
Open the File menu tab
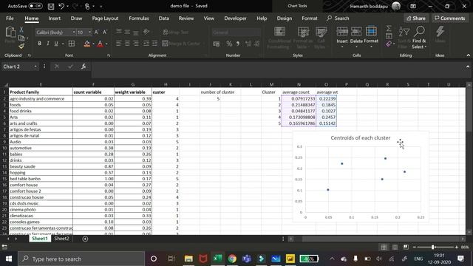10,18
